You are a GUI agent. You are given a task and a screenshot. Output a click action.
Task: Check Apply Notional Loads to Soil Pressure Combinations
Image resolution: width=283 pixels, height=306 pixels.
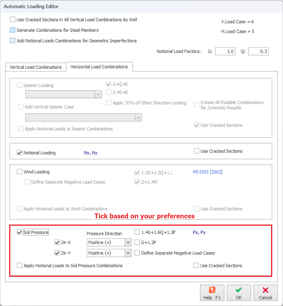click(20, 265)
